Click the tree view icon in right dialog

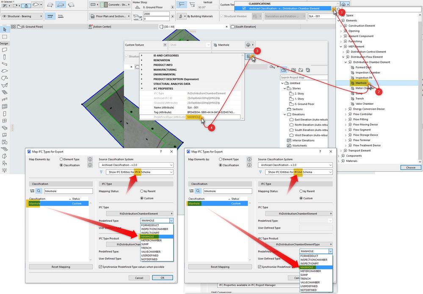191,191
